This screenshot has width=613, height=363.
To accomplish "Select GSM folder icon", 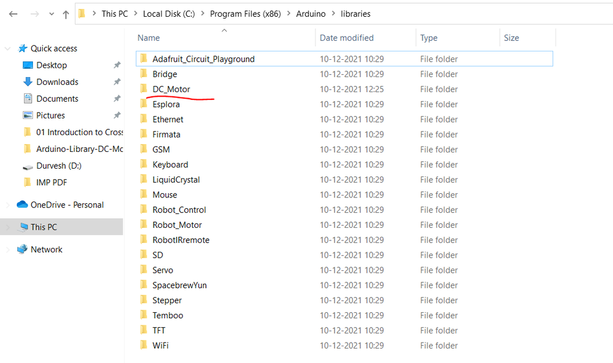I will pyautogui.click(x=144, y=149).
